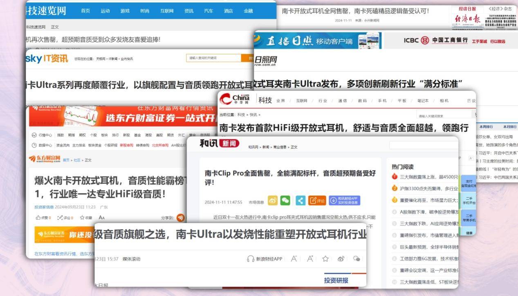The image size is (518, 296).
Task: Click 重要催化将至 hot reading item
Action: (428, 200)
